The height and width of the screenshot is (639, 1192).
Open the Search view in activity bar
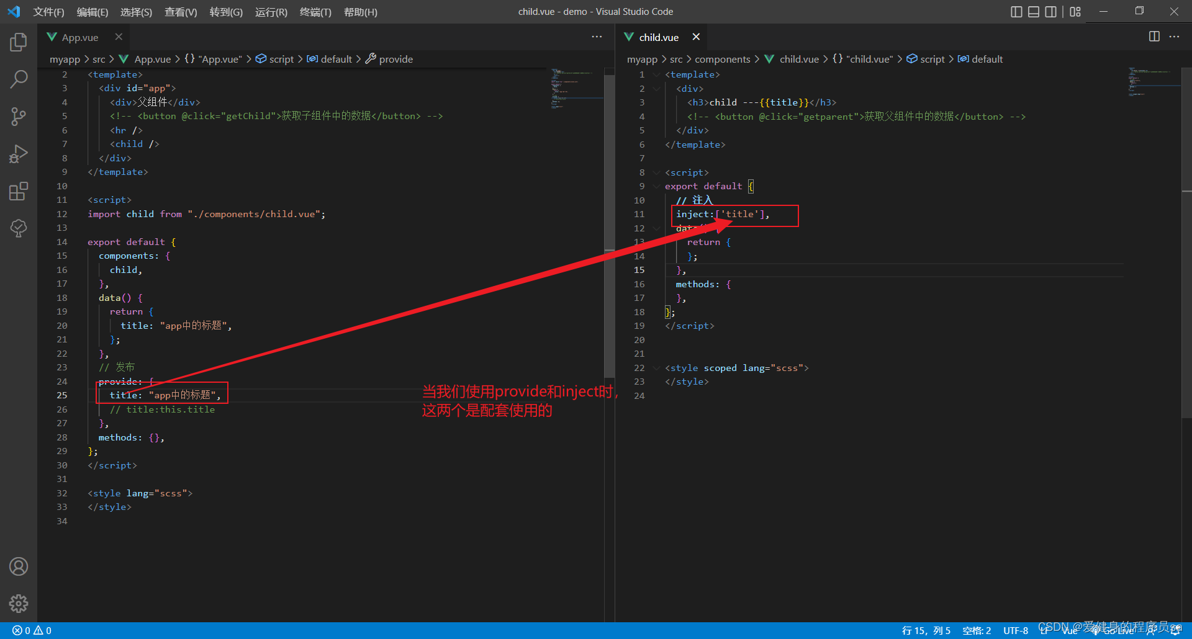click(19, 79)
